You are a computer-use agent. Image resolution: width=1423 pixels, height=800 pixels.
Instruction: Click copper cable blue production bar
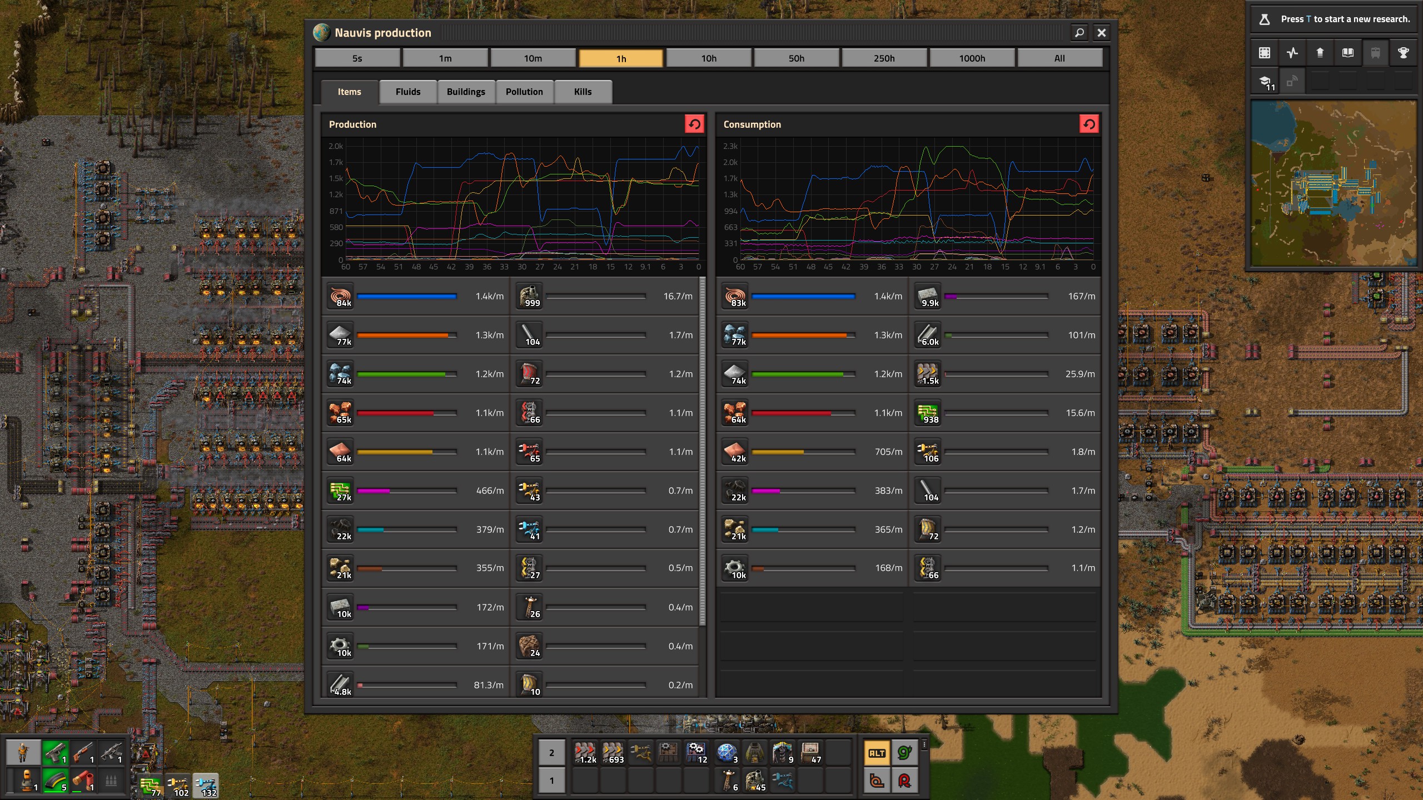pyautogui.click(x=406, y=297)
